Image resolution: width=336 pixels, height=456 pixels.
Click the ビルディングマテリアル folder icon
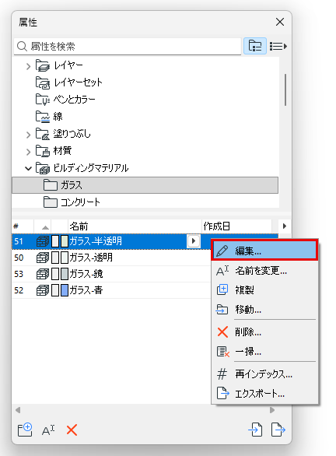coord(43,168)
